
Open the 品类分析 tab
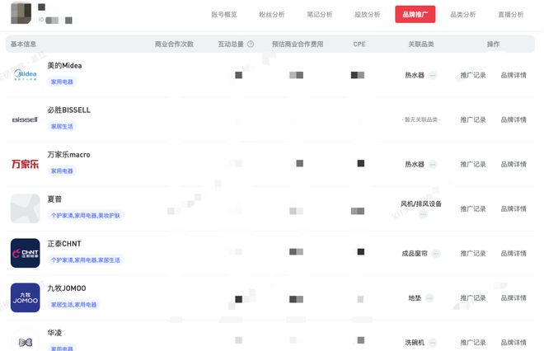click(463, 15)
